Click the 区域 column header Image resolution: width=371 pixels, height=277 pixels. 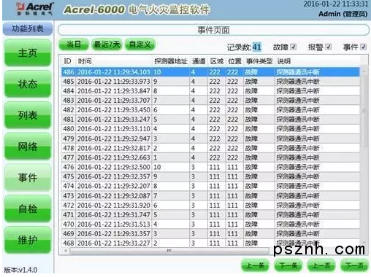(217, 61)
